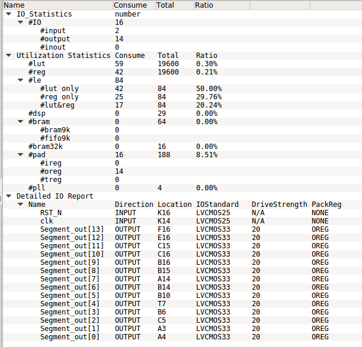Select the #treg row
This screenshot has height=347, width=362.
point(182,180)
